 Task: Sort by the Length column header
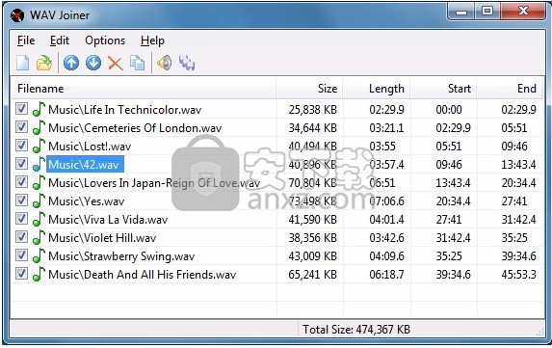[377, 89]
